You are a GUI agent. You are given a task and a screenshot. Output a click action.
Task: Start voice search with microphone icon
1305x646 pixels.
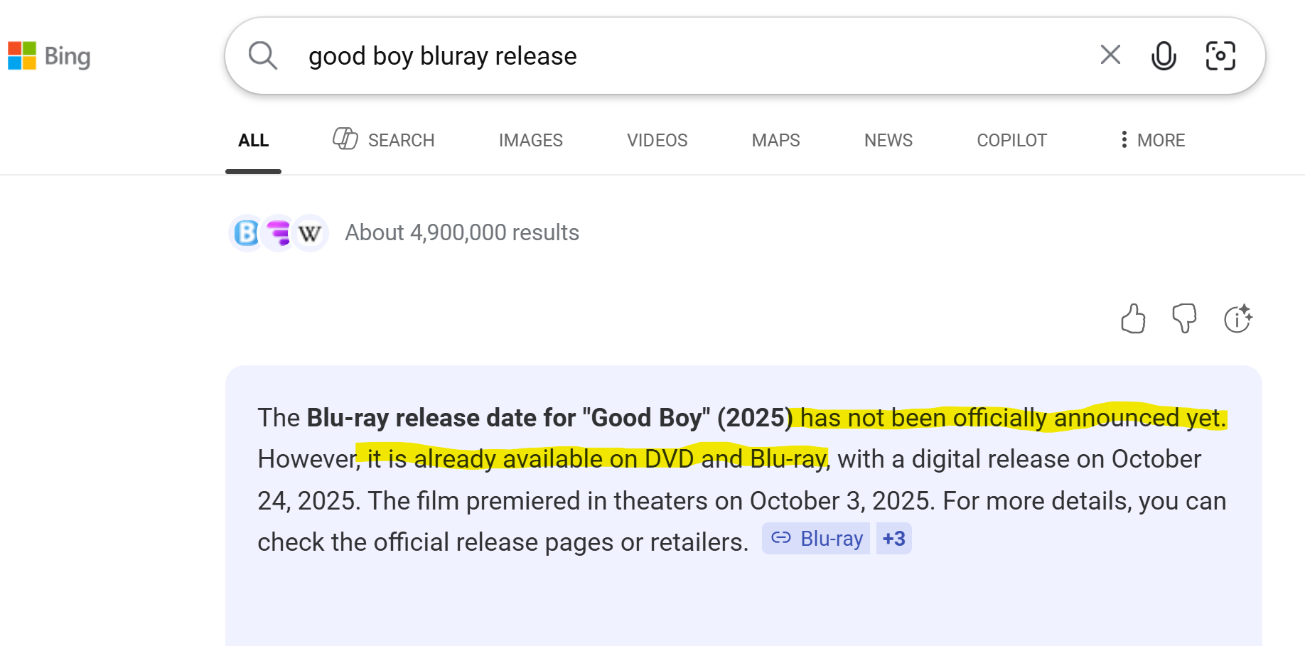[x=1163, y=55]
